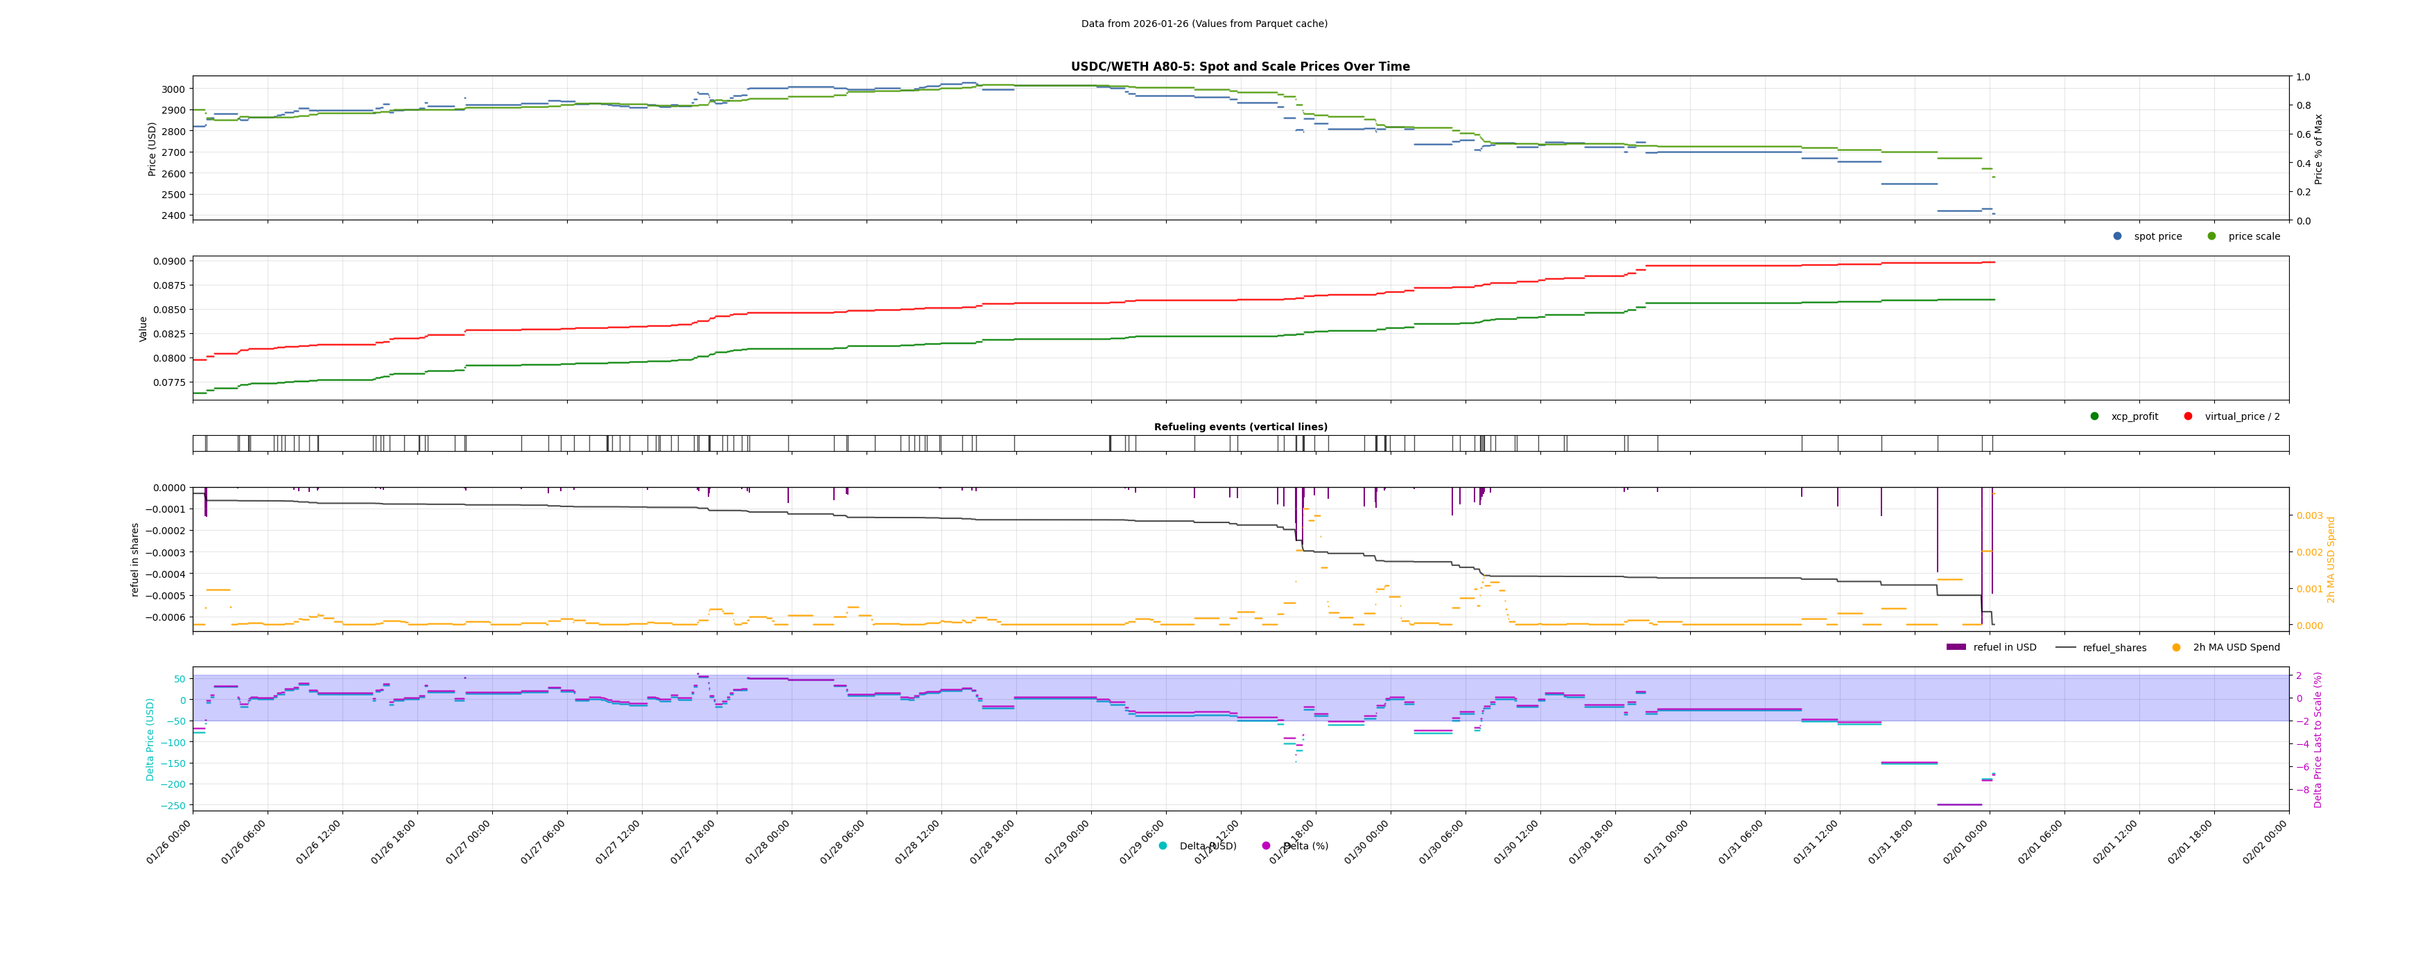
Task: Click the cyan Delta (USD) legend dot
Action: tap(1163, 847)
